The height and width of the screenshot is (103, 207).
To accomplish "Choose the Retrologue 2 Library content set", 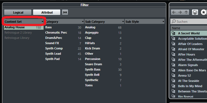I will [x=18, y=32].
